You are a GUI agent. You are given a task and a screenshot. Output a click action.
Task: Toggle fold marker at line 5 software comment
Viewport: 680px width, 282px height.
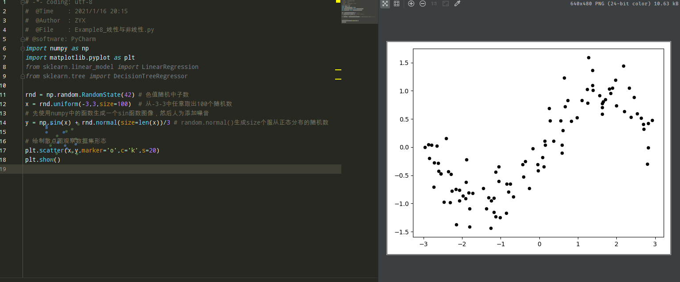pos(23,39)
